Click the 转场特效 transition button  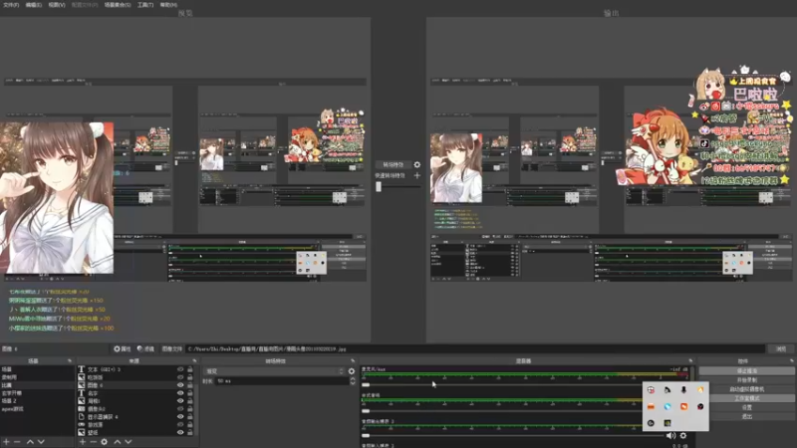pos(393,164)
